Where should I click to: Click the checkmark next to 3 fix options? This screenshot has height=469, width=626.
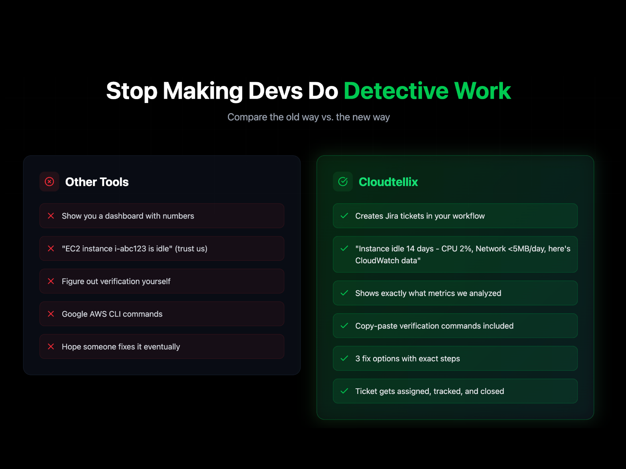pyautogui.click(x=344, y=358)
